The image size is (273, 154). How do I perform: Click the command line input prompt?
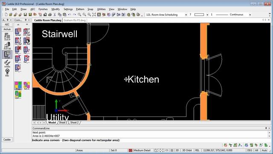tap(76, 140)
